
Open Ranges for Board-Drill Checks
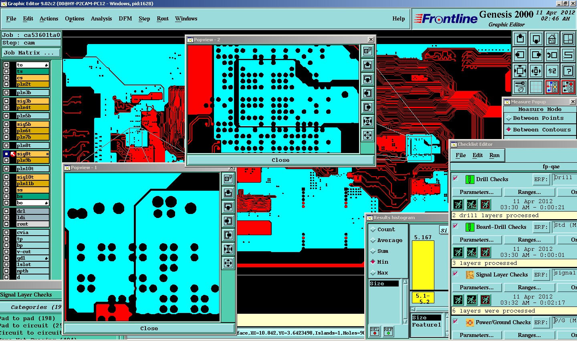[529, 240]
